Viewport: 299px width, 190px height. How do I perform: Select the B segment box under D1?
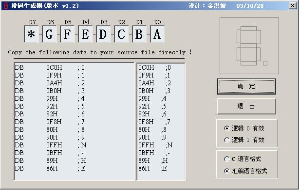[x=139, y=34]
